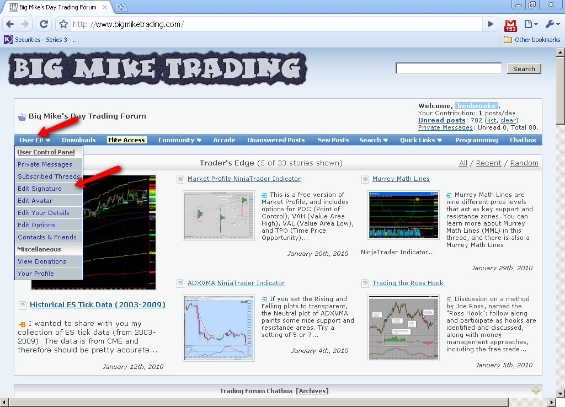Click the browser address bar
This screenshot has width=565, height=407.
277,24
